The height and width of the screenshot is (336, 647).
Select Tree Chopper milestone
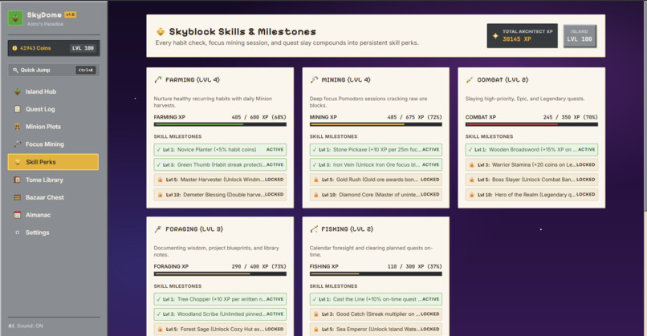point(220,299)
